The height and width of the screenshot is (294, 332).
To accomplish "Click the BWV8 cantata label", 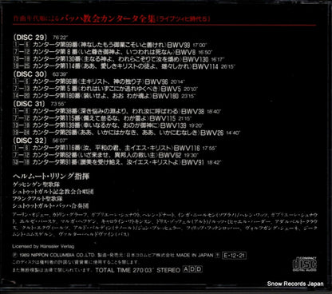I will pos(185,52).
